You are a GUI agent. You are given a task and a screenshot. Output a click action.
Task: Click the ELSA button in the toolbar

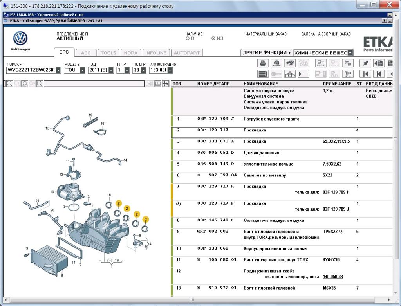[x=321, y=63]
